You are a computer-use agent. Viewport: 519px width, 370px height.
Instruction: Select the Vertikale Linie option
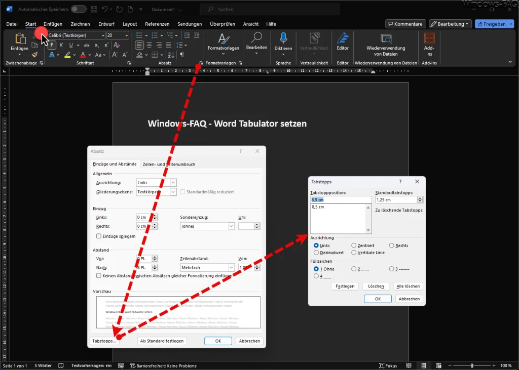point(354,253)
